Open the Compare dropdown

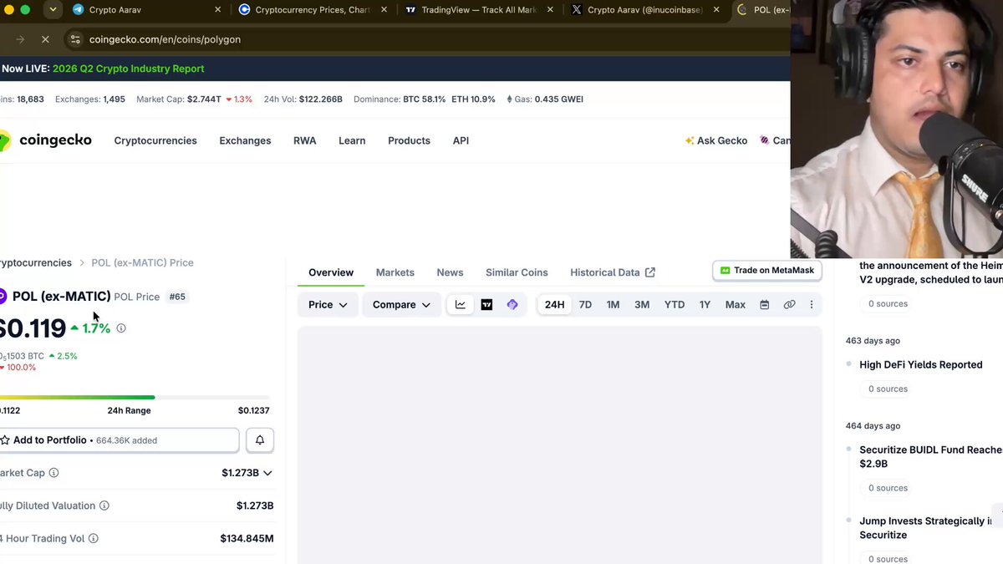coord(401,305)
